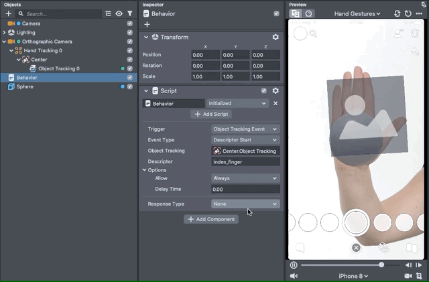This screenshot has height=282, width=429.
Task: Click the Add Script button
Action: click(x=211, y=115)
